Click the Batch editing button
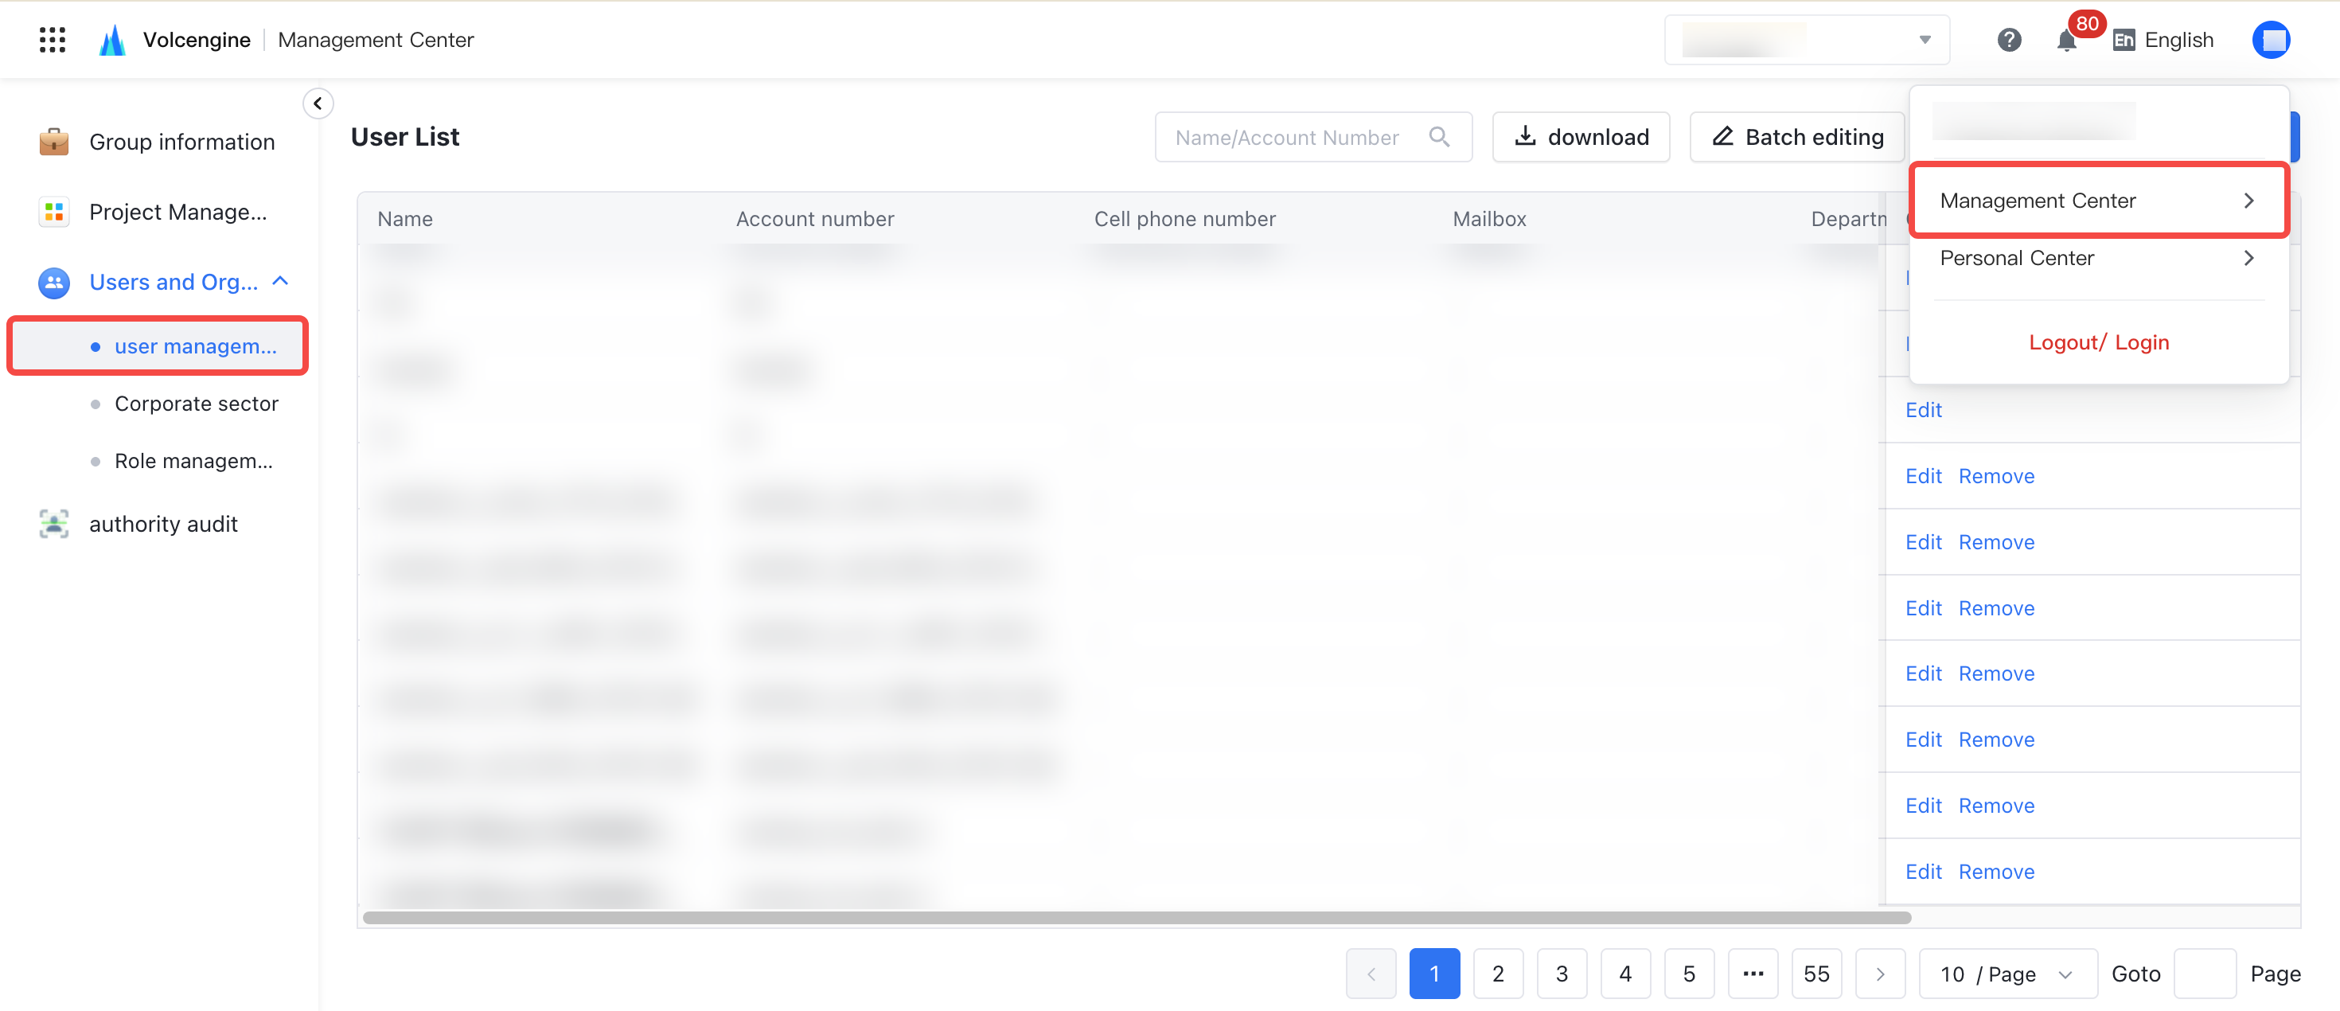The image size is (2340, 1011). (1797, 137)
